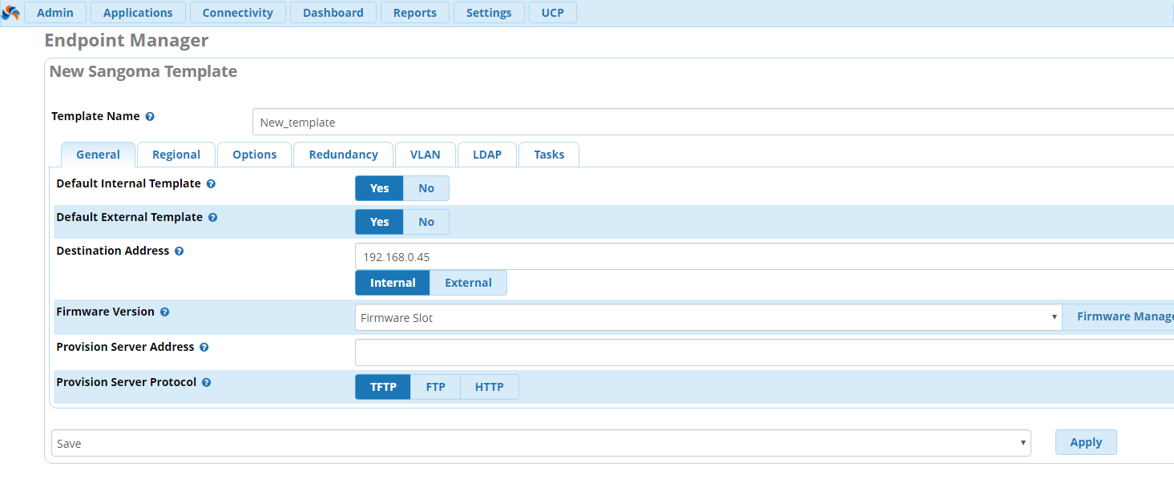Click the Firmware Version label
This screenshot has height=479, width=1174.
pyautogui.click(x=106, y=312)
